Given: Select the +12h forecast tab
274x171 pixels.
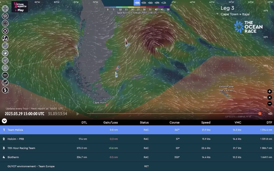Looking at the screenshot, I should click(163, 3).
